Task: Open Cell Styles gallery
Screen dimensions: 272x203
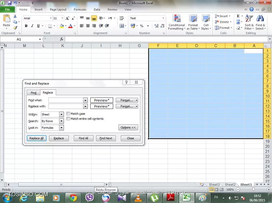Action: (x=206, y=22)
